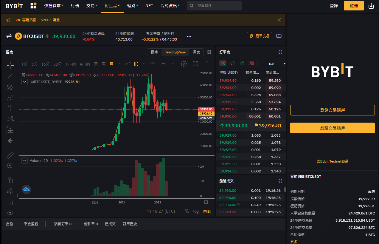Expand the order book panel fullscreen
Viewport: 379px width, 244px height.
pos(280,52)
